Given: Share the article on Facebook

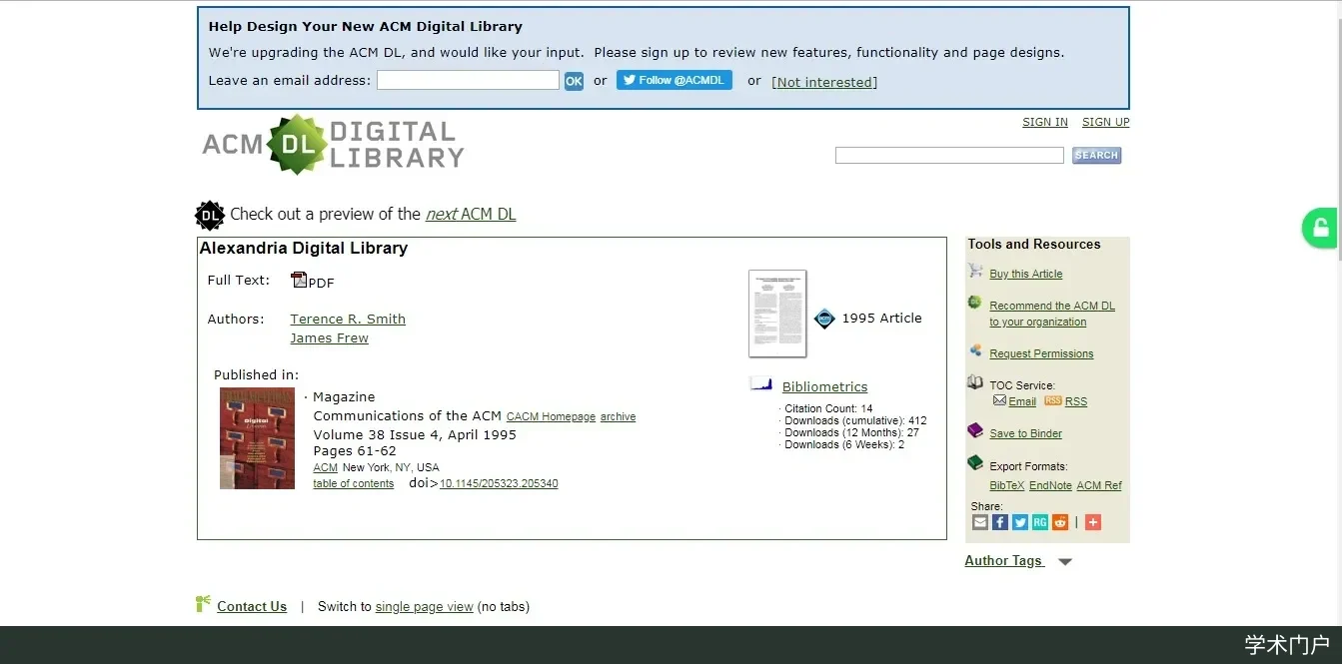Looking at the screenshot, I should (1000, 522).
